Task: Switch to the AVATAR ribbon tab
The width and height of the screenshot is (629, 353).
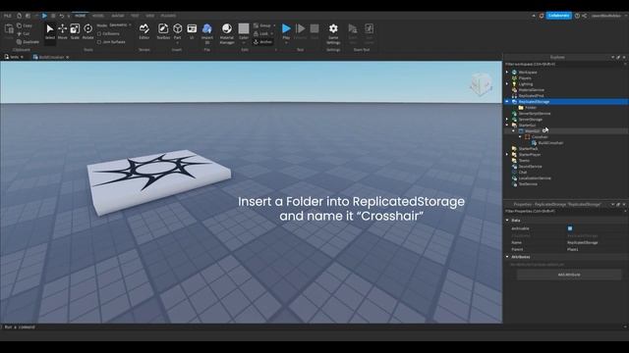Action: (118, 16)
